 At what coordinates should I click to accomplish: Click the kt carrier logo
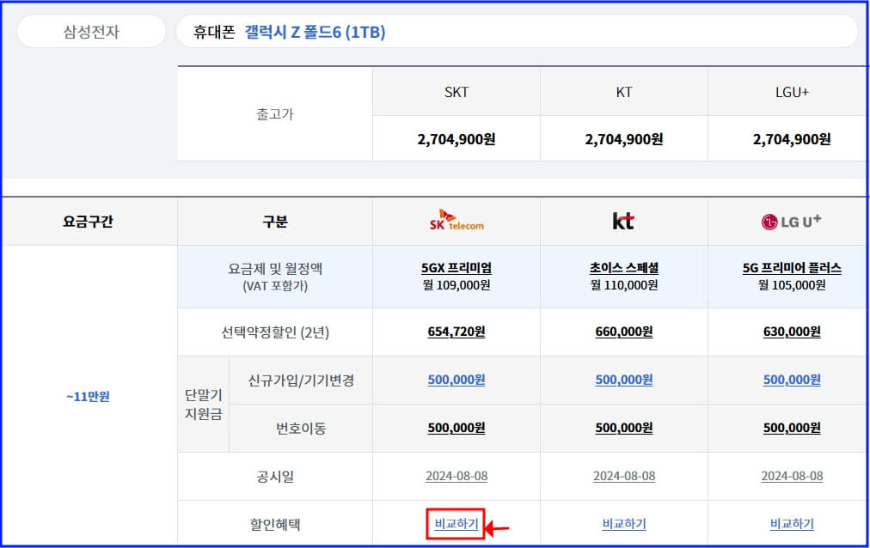point(623,221)
